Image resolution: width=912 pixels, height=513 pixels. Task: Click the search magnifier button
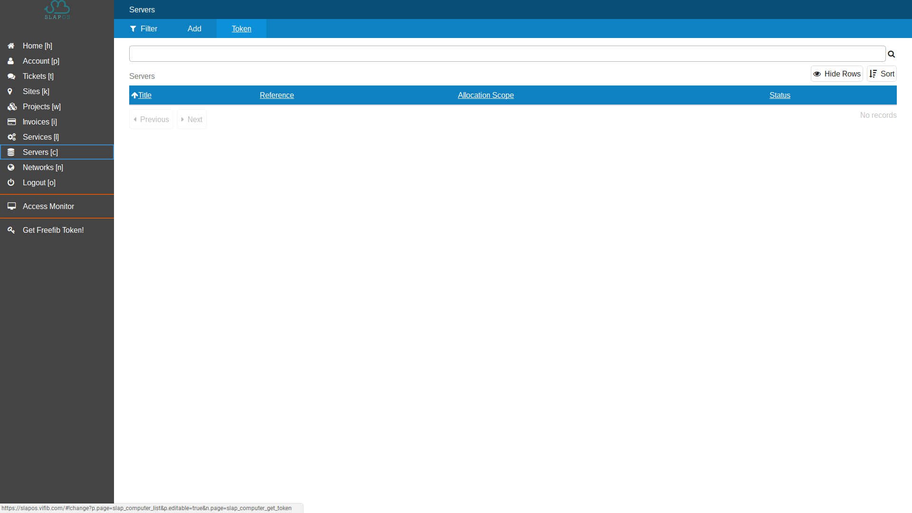point(891,54)
